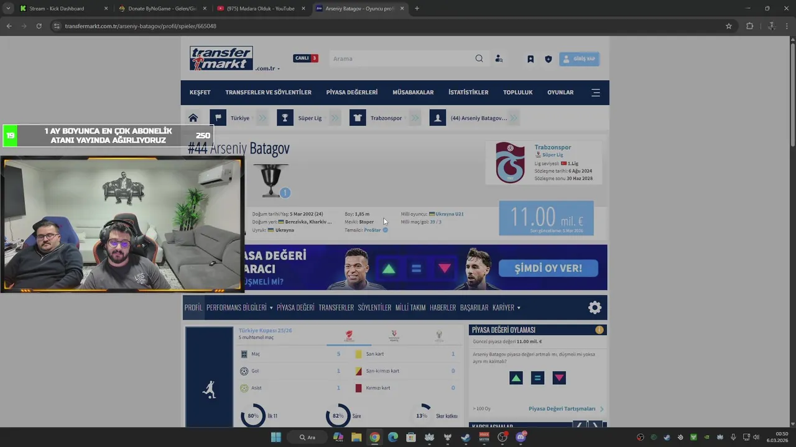This screenshot has height=447, width=796.
Task: Open the TOPLULUK menu
Action: [518, 93]
